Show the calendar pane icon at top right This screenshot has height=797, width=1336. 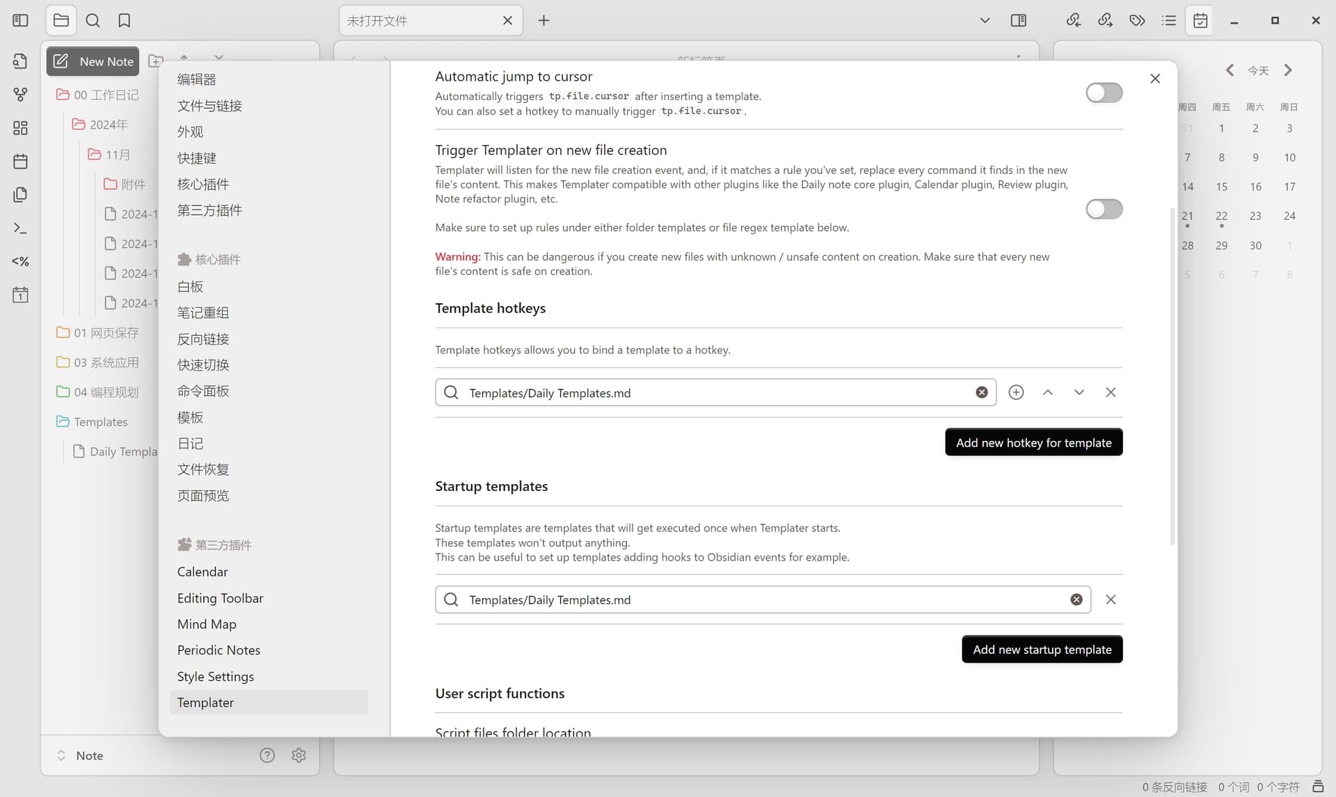point(1200,20)
